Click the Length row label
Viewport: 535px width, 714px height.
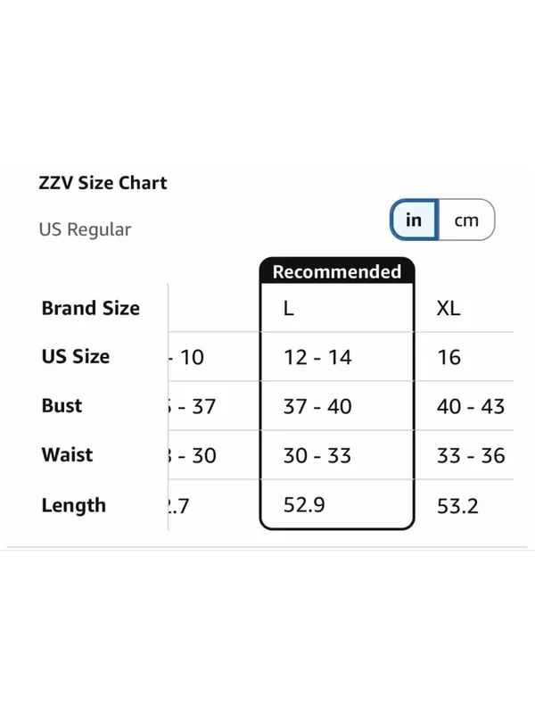74,506
